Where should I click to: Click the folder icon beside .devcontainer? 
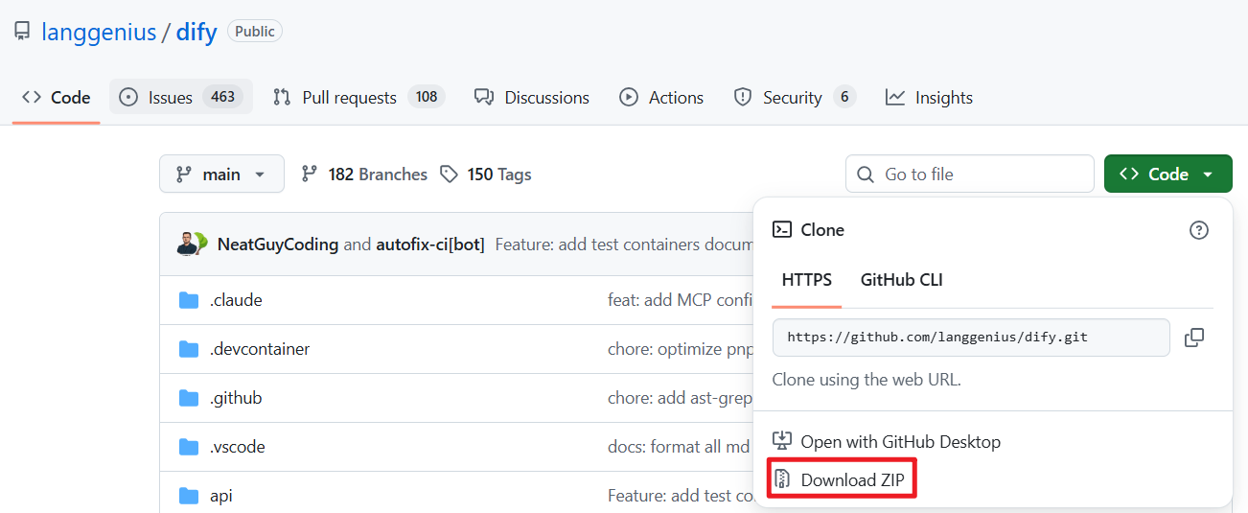point(189,349)
